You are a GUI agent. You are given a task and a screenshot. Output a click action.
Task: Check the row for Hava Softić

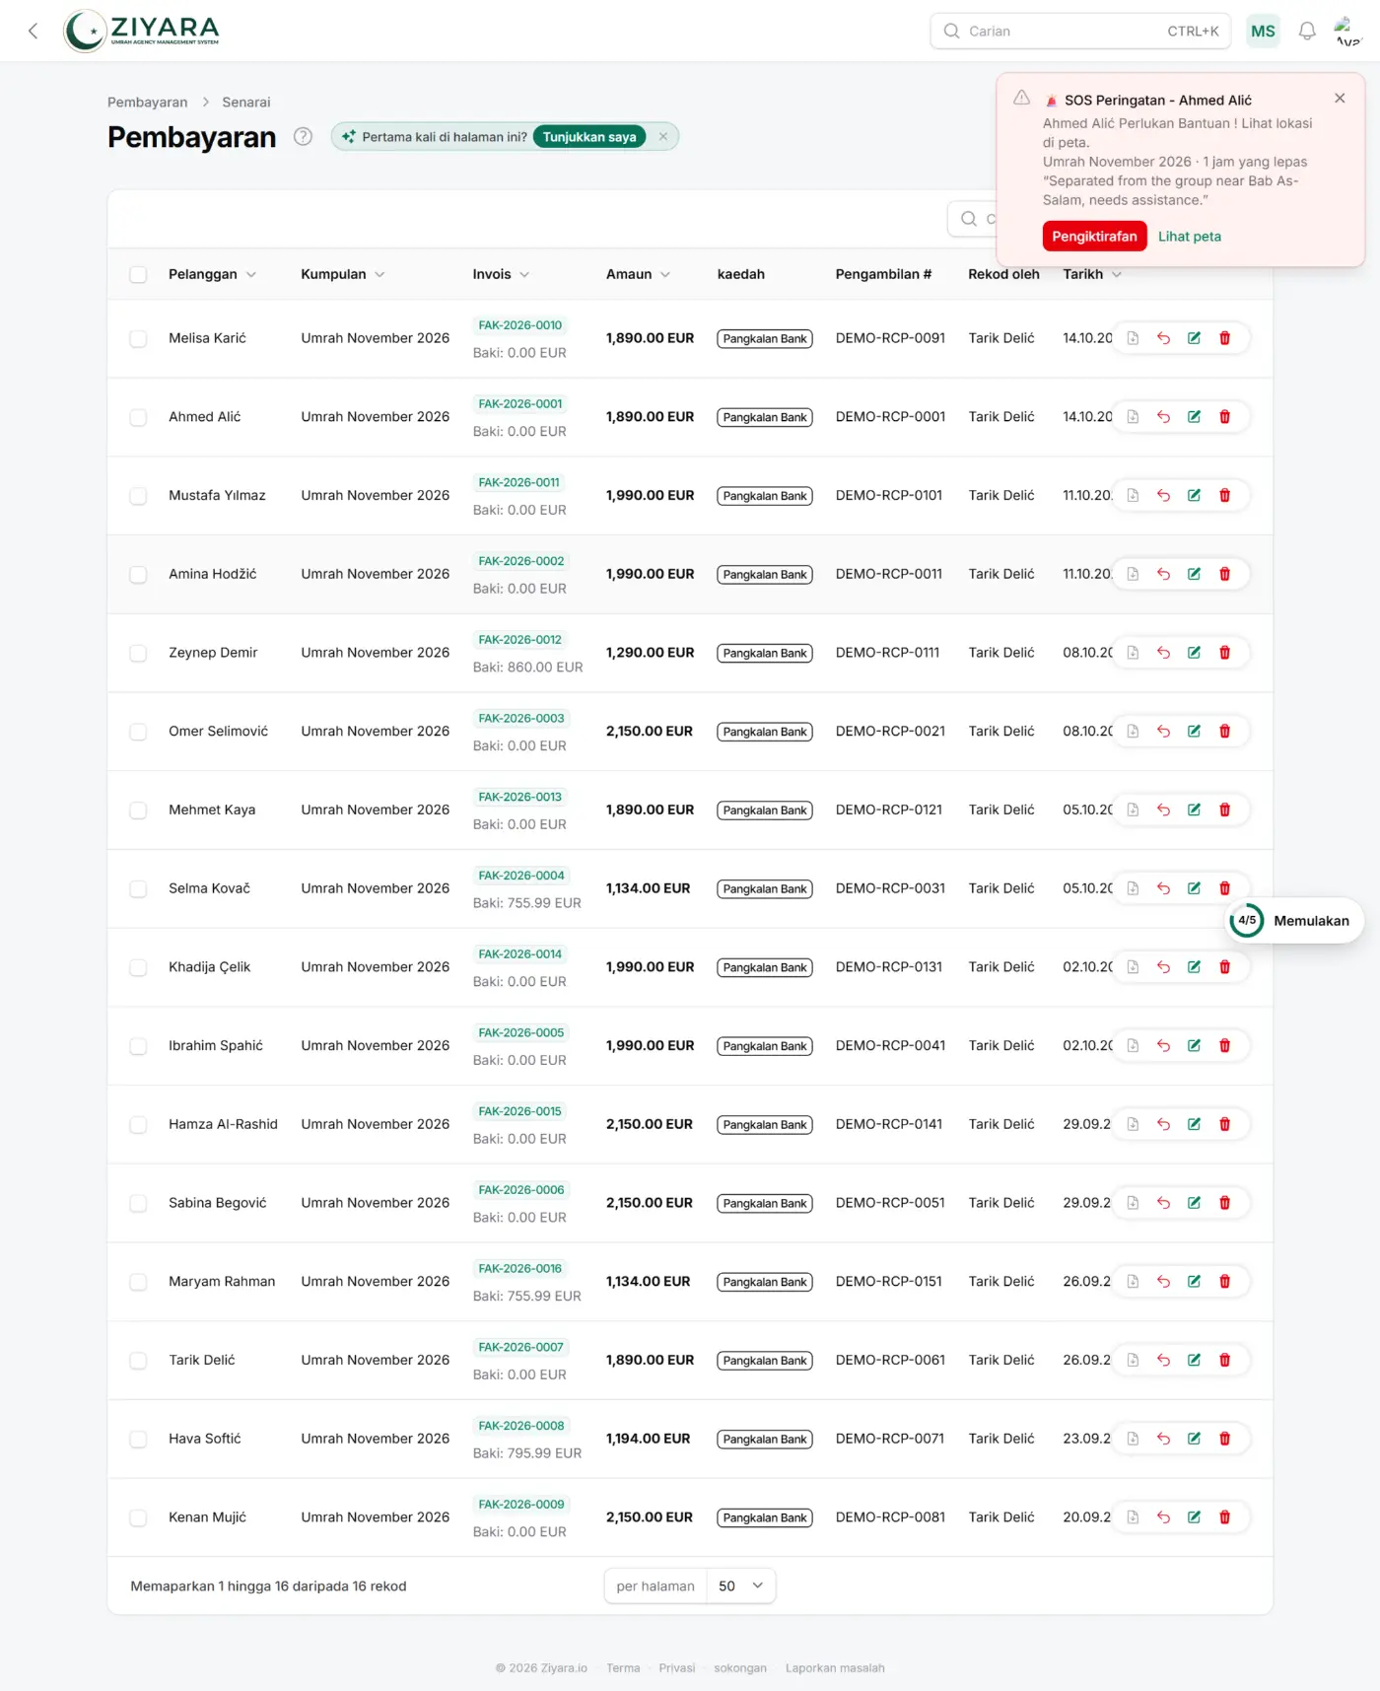(138, 1439)
